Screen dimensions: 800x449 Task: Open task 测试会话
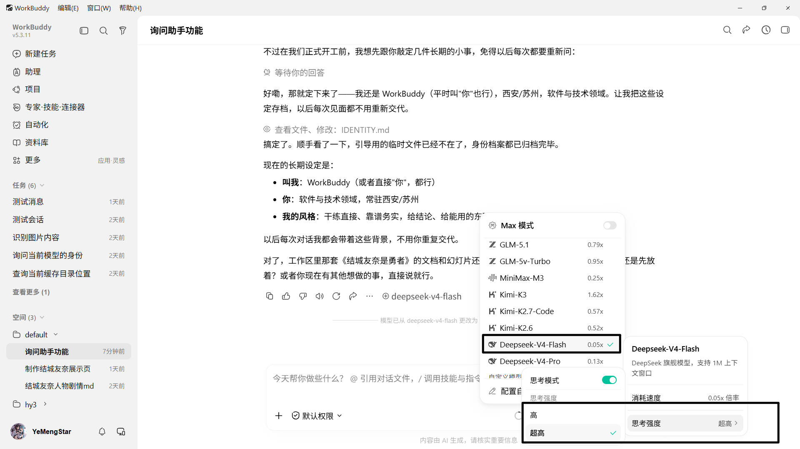pos(69,220)
